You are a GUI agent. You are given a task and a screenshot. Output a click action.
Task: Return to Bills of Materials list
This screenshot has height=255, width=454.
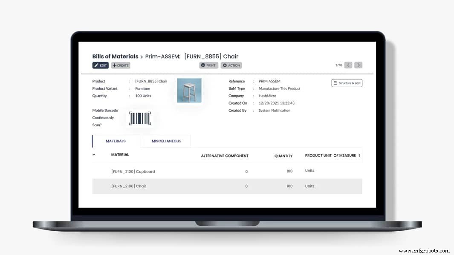pos(115,56)
